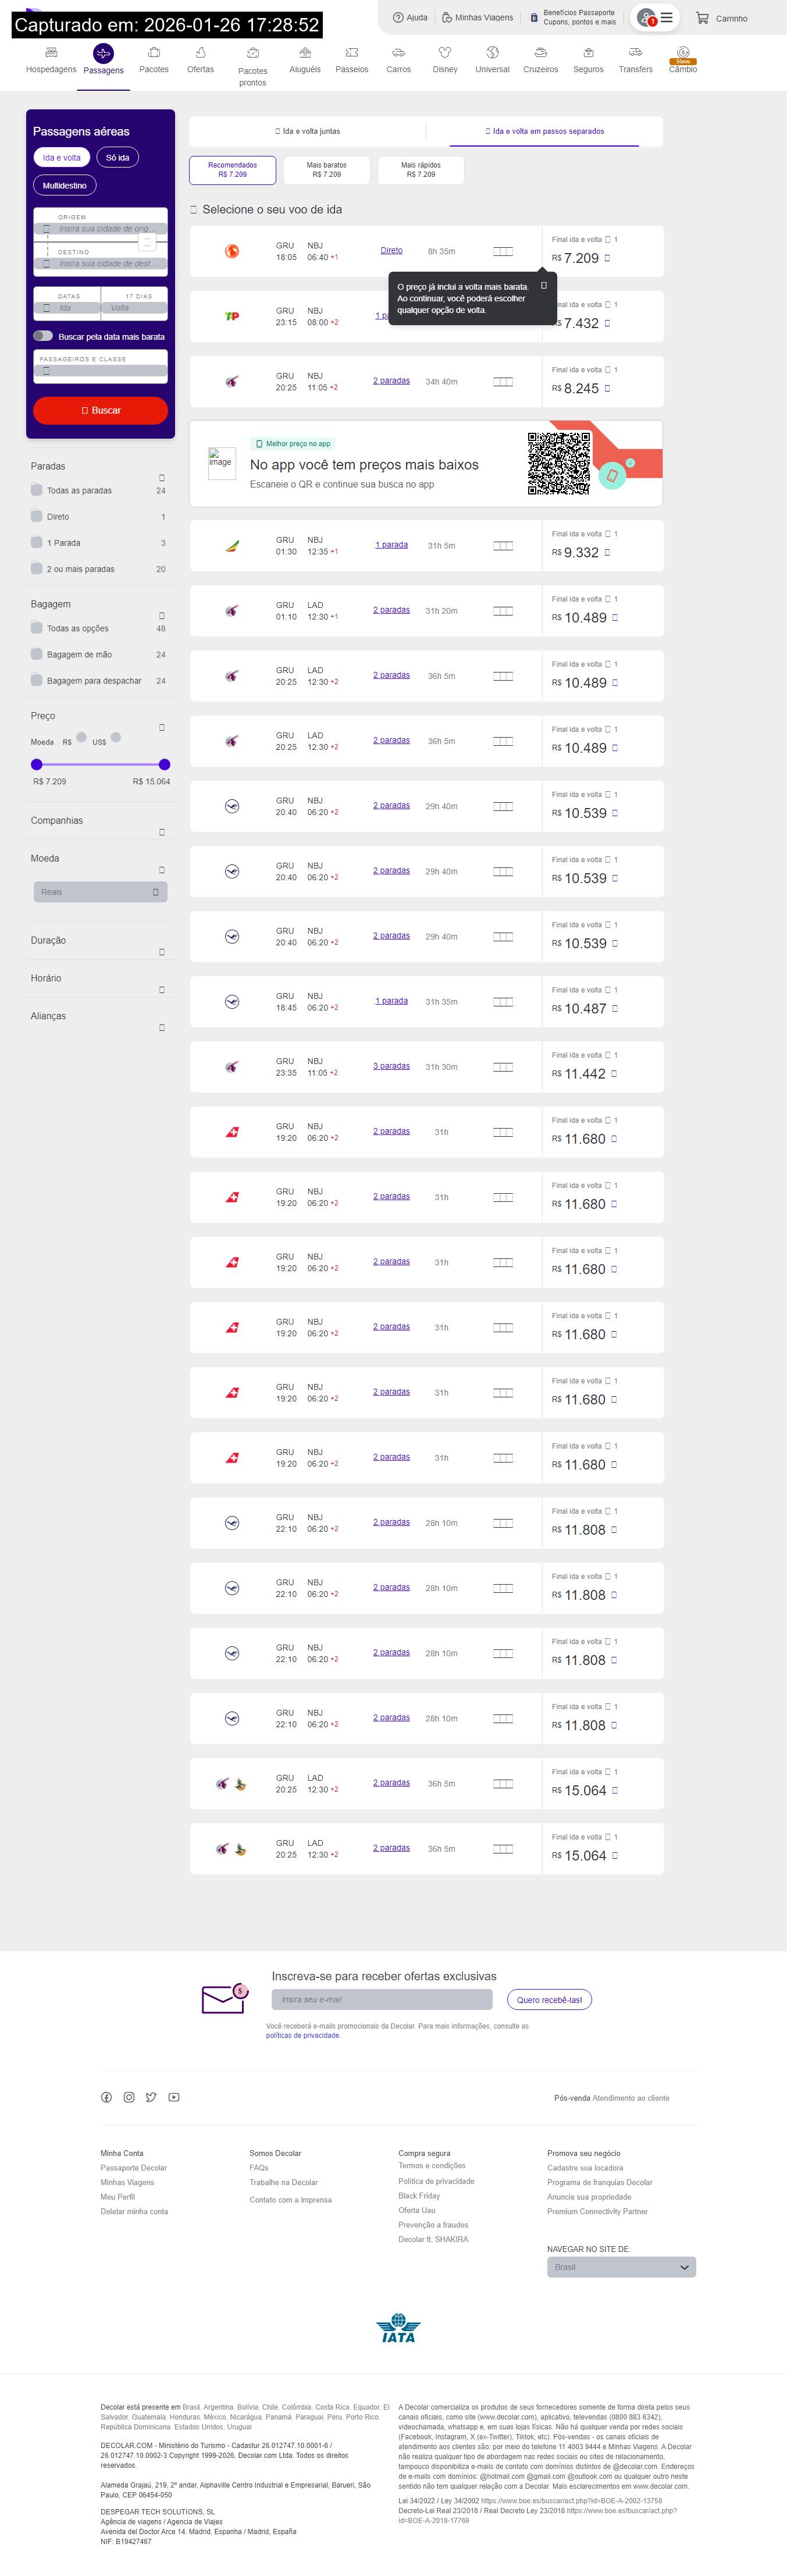Check the Bagagem de mão filter
This screenshot has width=787, height=2576.
click(37, 654)
